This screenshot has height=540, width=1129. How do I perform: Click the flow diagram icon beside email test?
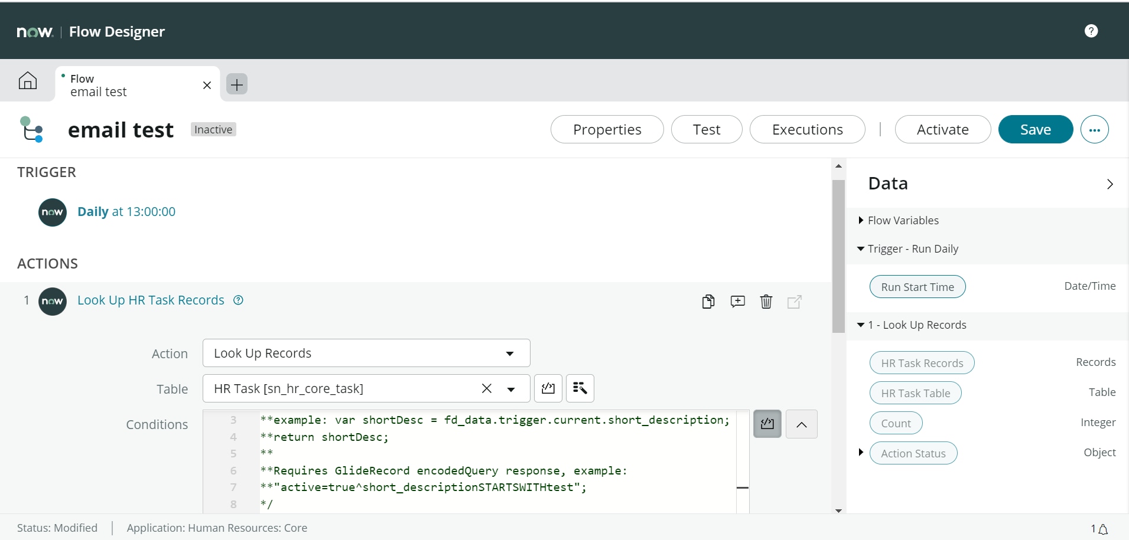31,129
